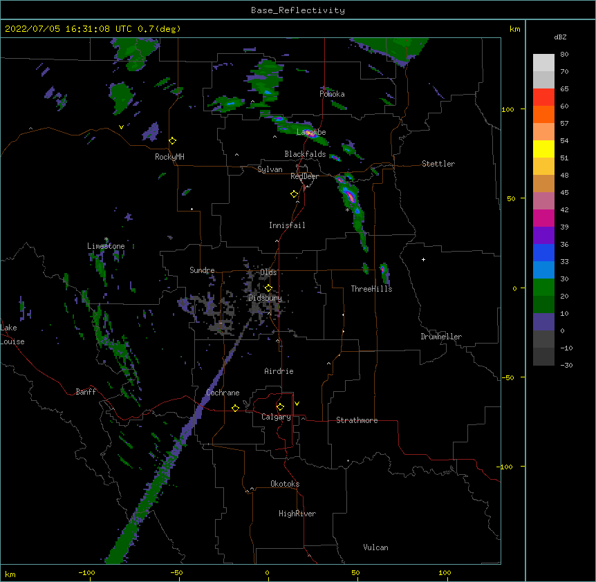Click the Drumheller city label
Screen dimensions: 596x582
pyautogui.click(x=441, y=337)
